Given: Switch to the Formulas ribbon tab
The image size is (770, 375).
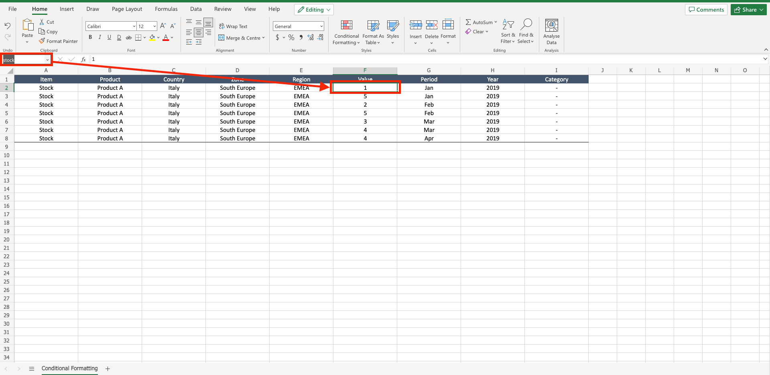Looking at the screenshot, I should coord(166,9).
